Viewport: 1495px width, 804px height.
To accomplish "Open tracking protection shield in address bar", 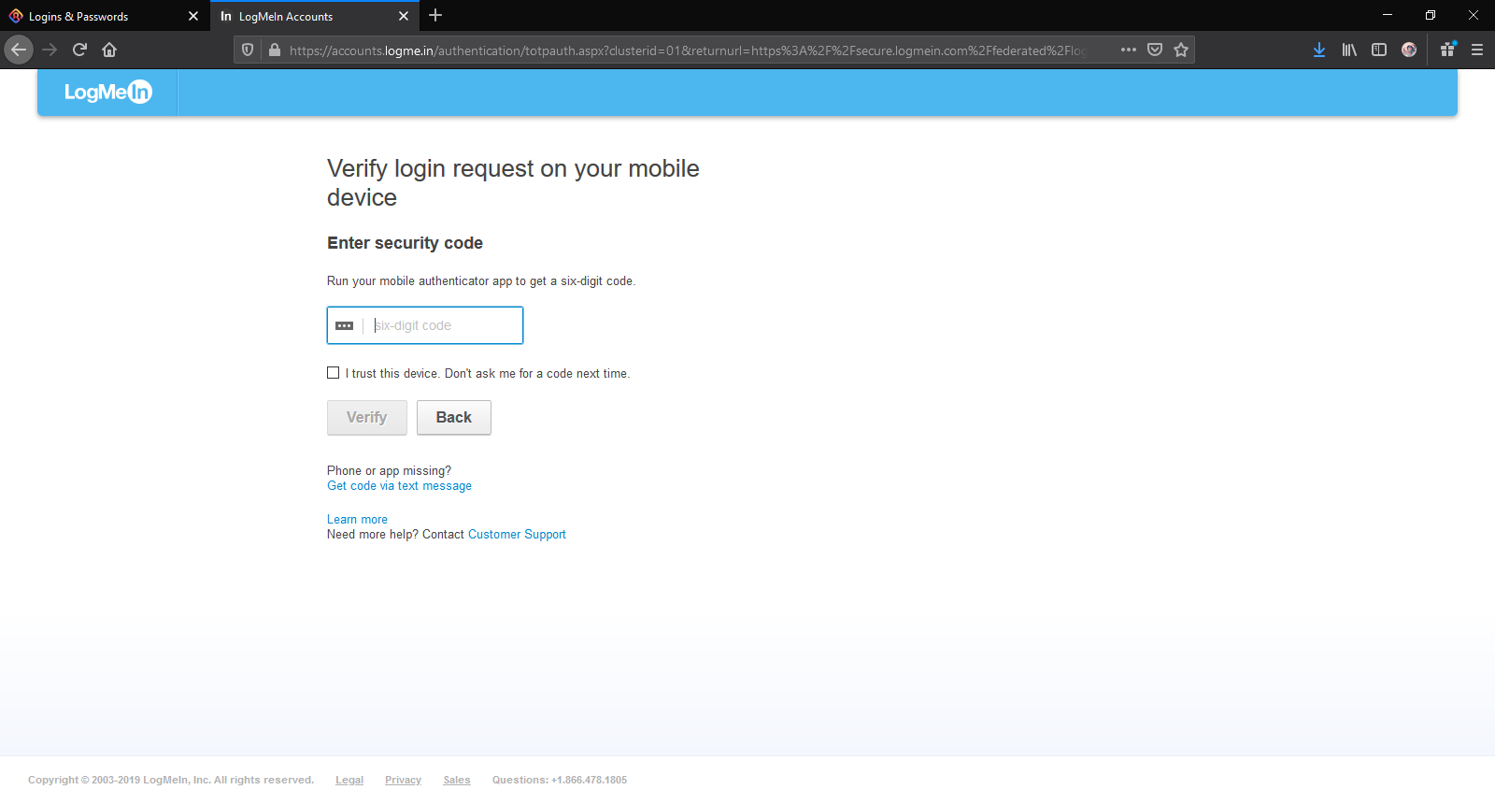I will pos(248,50).
